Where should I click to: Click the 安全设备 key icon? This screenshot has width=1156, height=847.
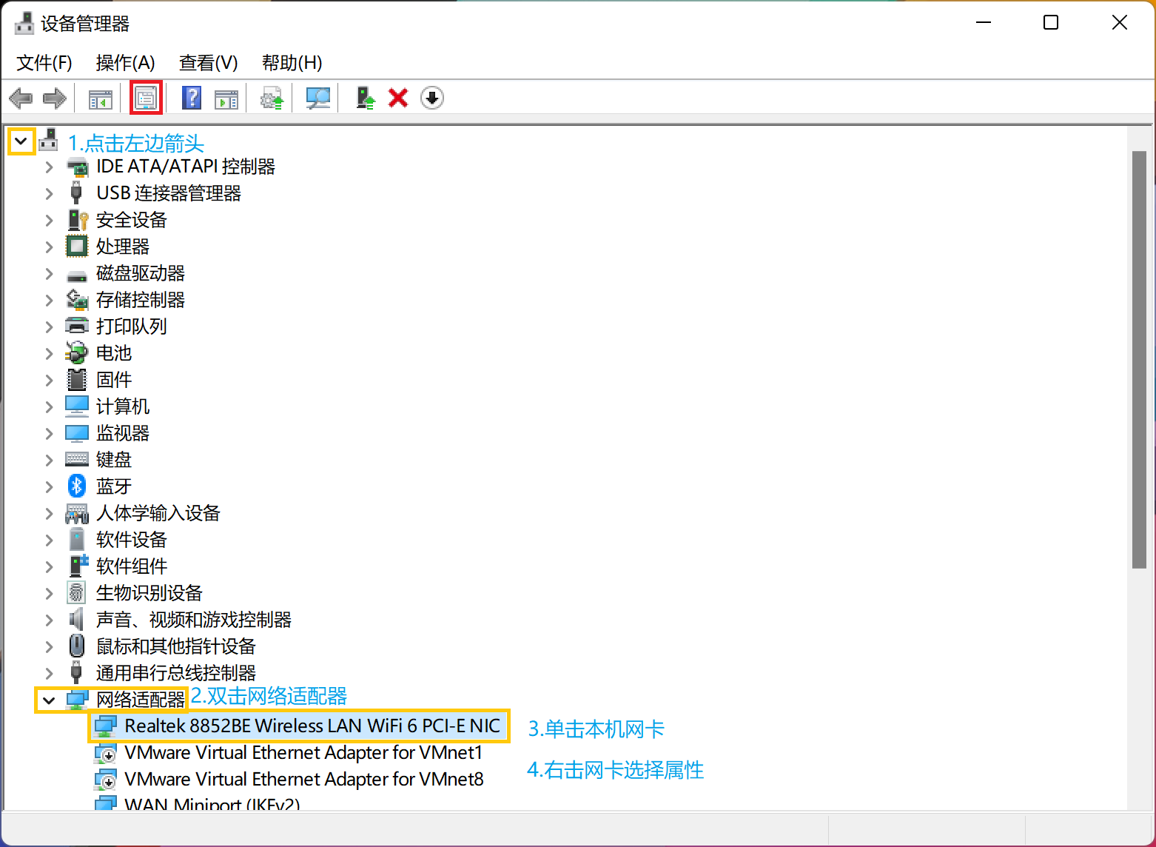point(77,220)
